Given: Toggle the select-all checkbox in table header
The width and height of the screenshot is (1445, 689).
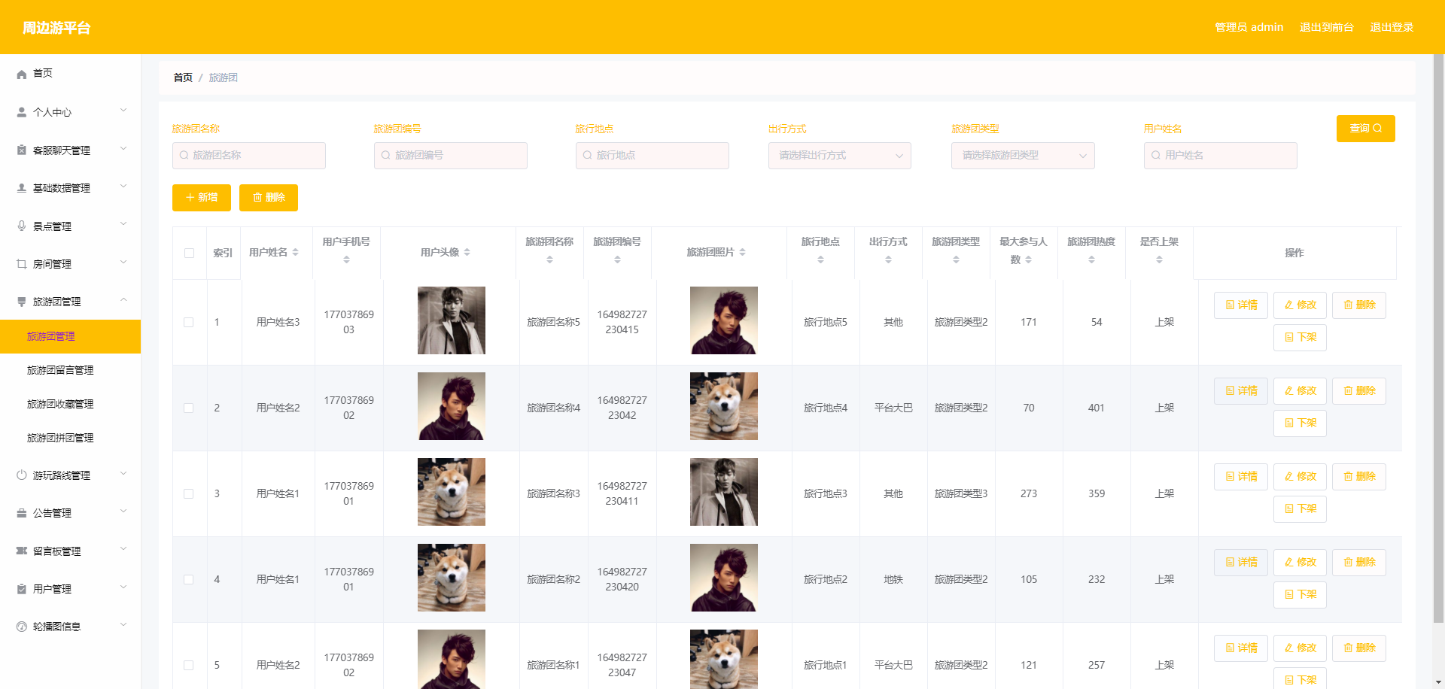Looking at the screenshot, I should coord(190,253).
